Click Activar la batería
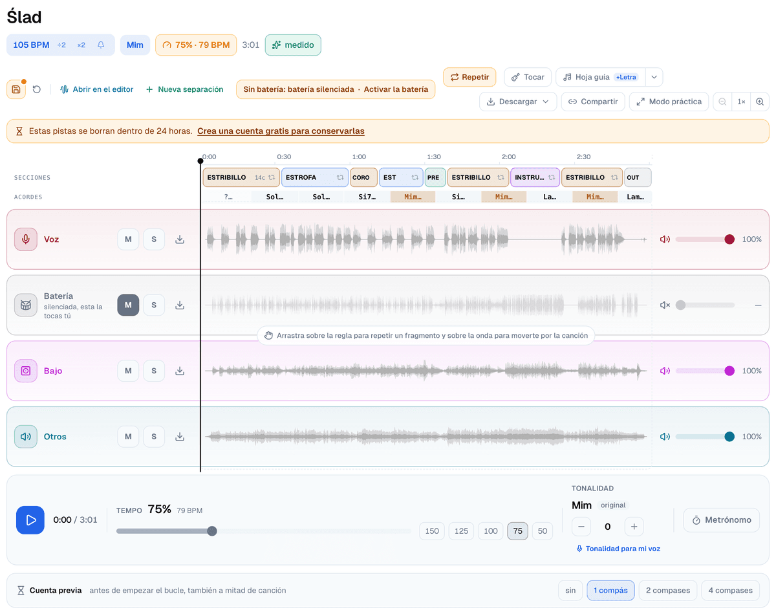Viewport: 776px width, 614px height. point(396,89)
